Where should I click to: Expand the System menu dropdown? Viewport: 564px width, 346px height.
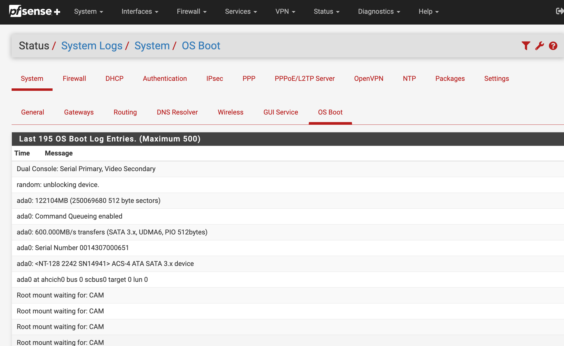click(x=88, y=12)
